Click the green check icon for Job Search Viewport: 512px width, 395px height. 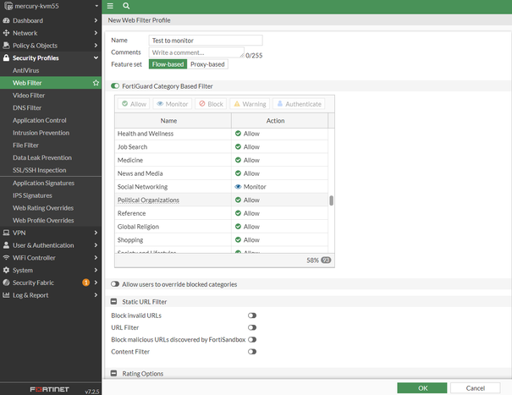point(238,146)
